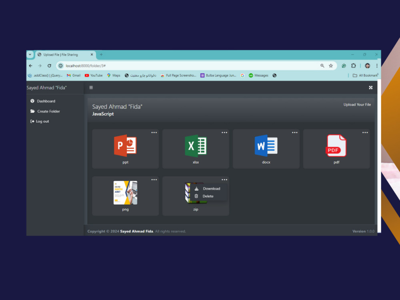This screenshot has width=400, height=300.
Task: Click the address bar showing localhost:8000/folder/3#
Action: point(196,66)
